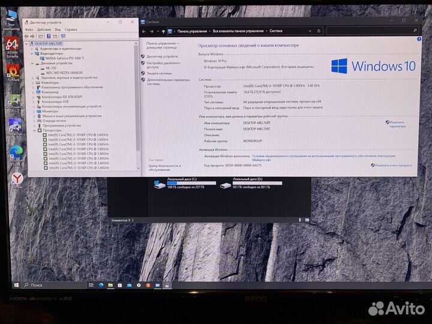
Task: Click the Device Manager scrollbar up arrow
Action: pyautogui.click(x=136, y=43)
